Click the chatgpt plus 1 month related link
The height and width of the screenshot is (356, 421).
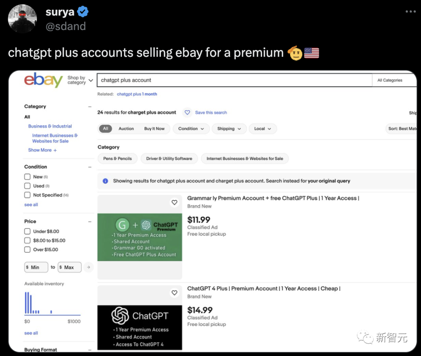(x=137, y=94)
